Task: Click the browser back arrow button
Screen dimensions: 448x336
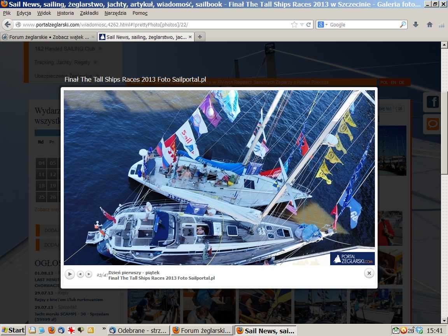Action: pos(7,24)
